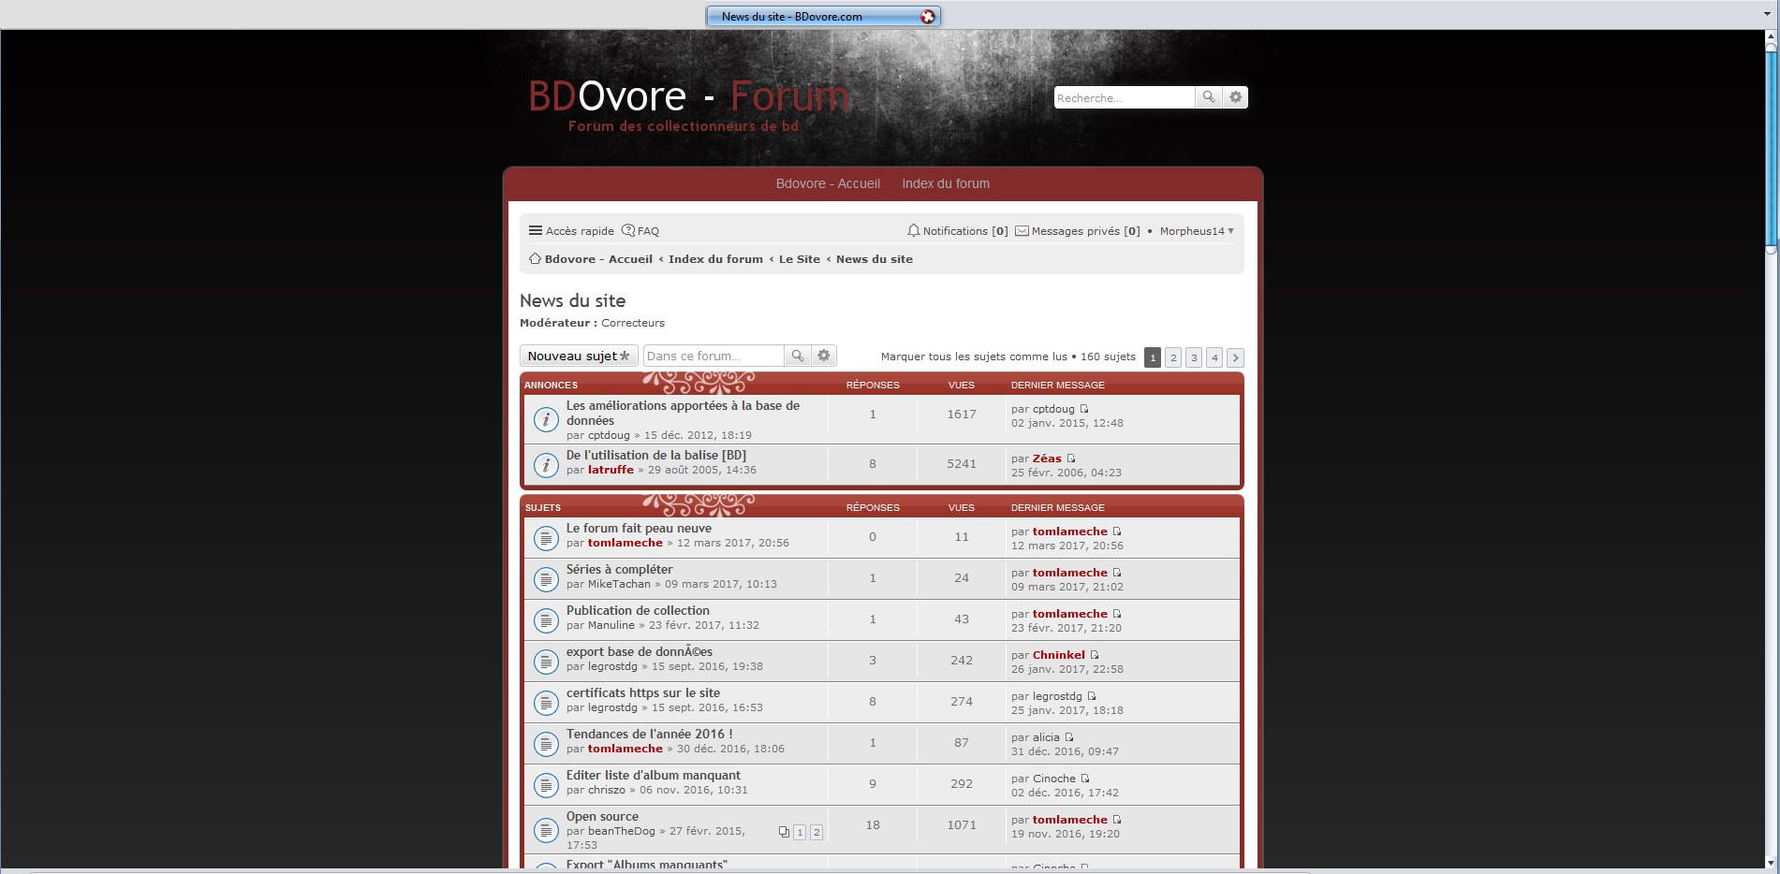This screenshot has height=874, width=1780.
Task: Go to page 2 of topics
Action: [x=1173, y=357]
